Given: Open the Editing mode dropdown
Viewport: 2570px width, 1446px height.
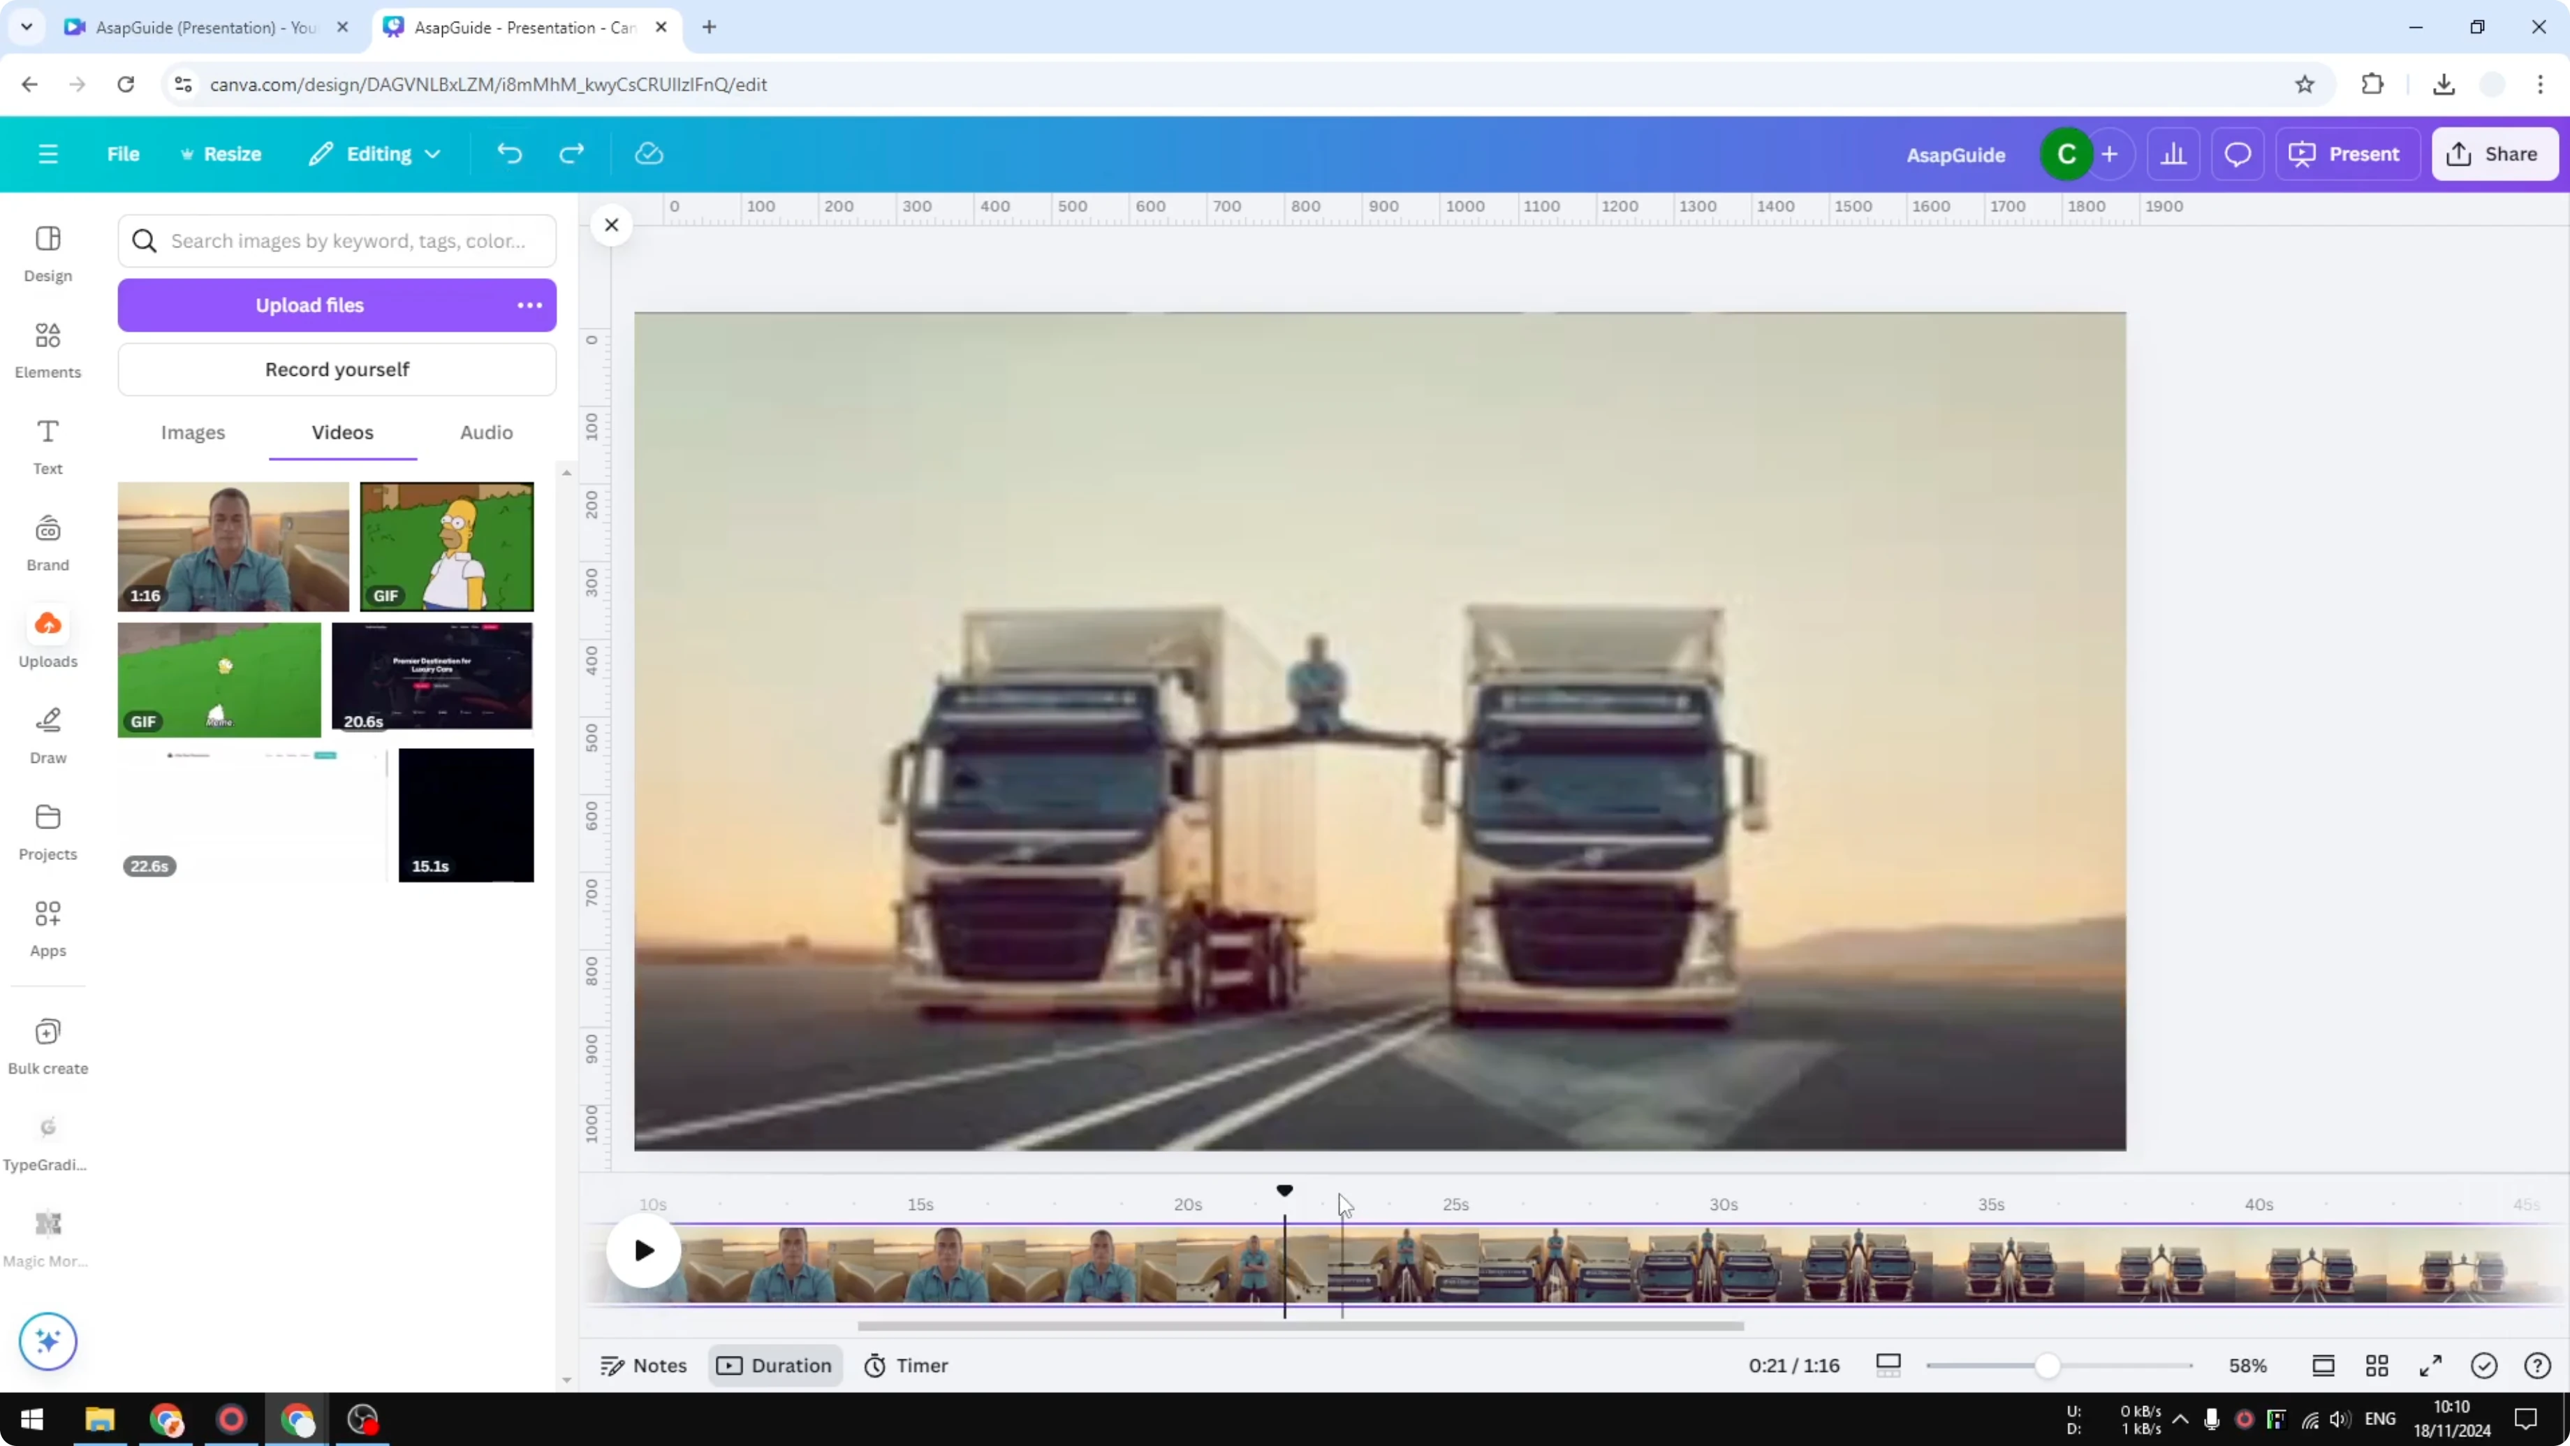Looking at the screenshot, I should coord(374,153).
